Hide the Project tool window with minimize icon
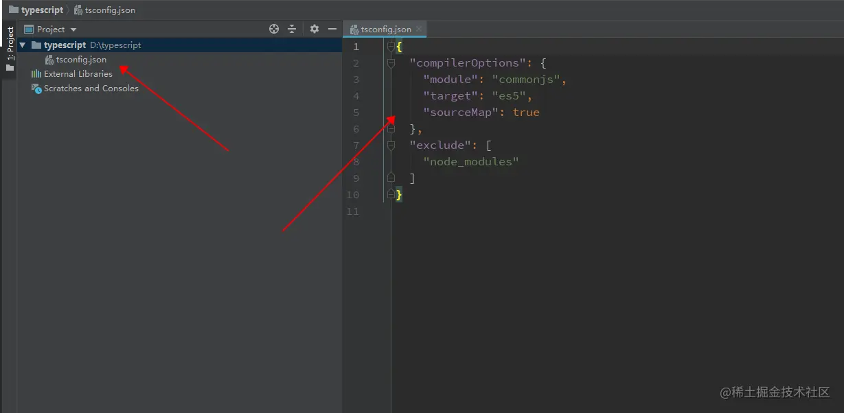The height and width of the screenshot is (413, 844). click(332, 29)
